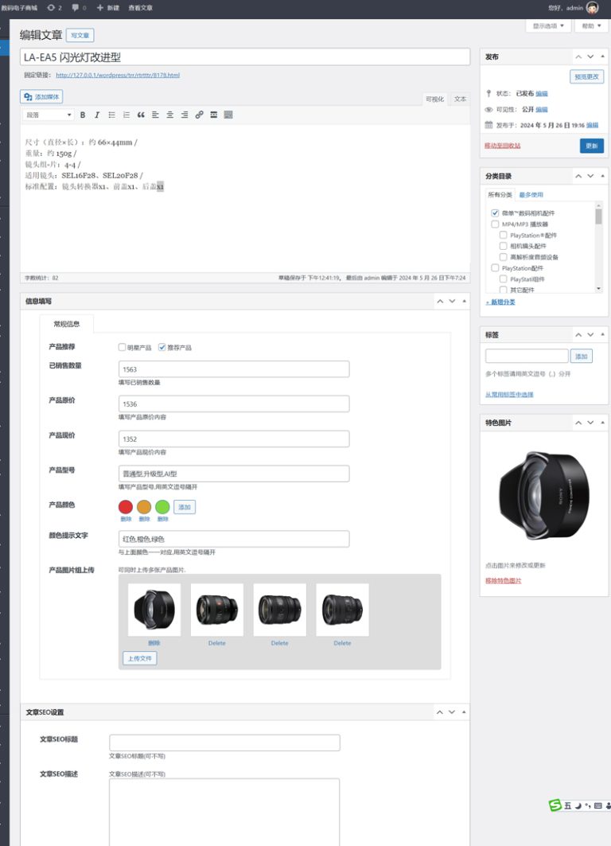Check the MP4/MP3 播放器 category

(495, 224)
